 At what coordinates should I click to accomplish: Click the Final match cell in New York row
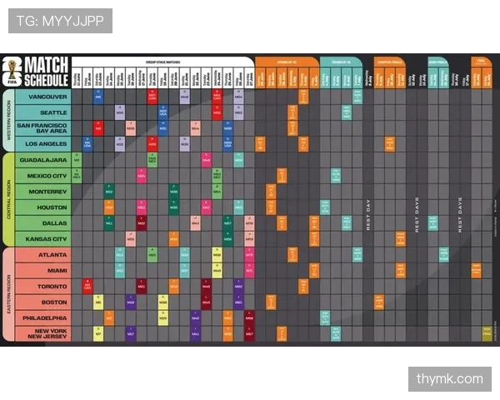(x=487, y=333)
